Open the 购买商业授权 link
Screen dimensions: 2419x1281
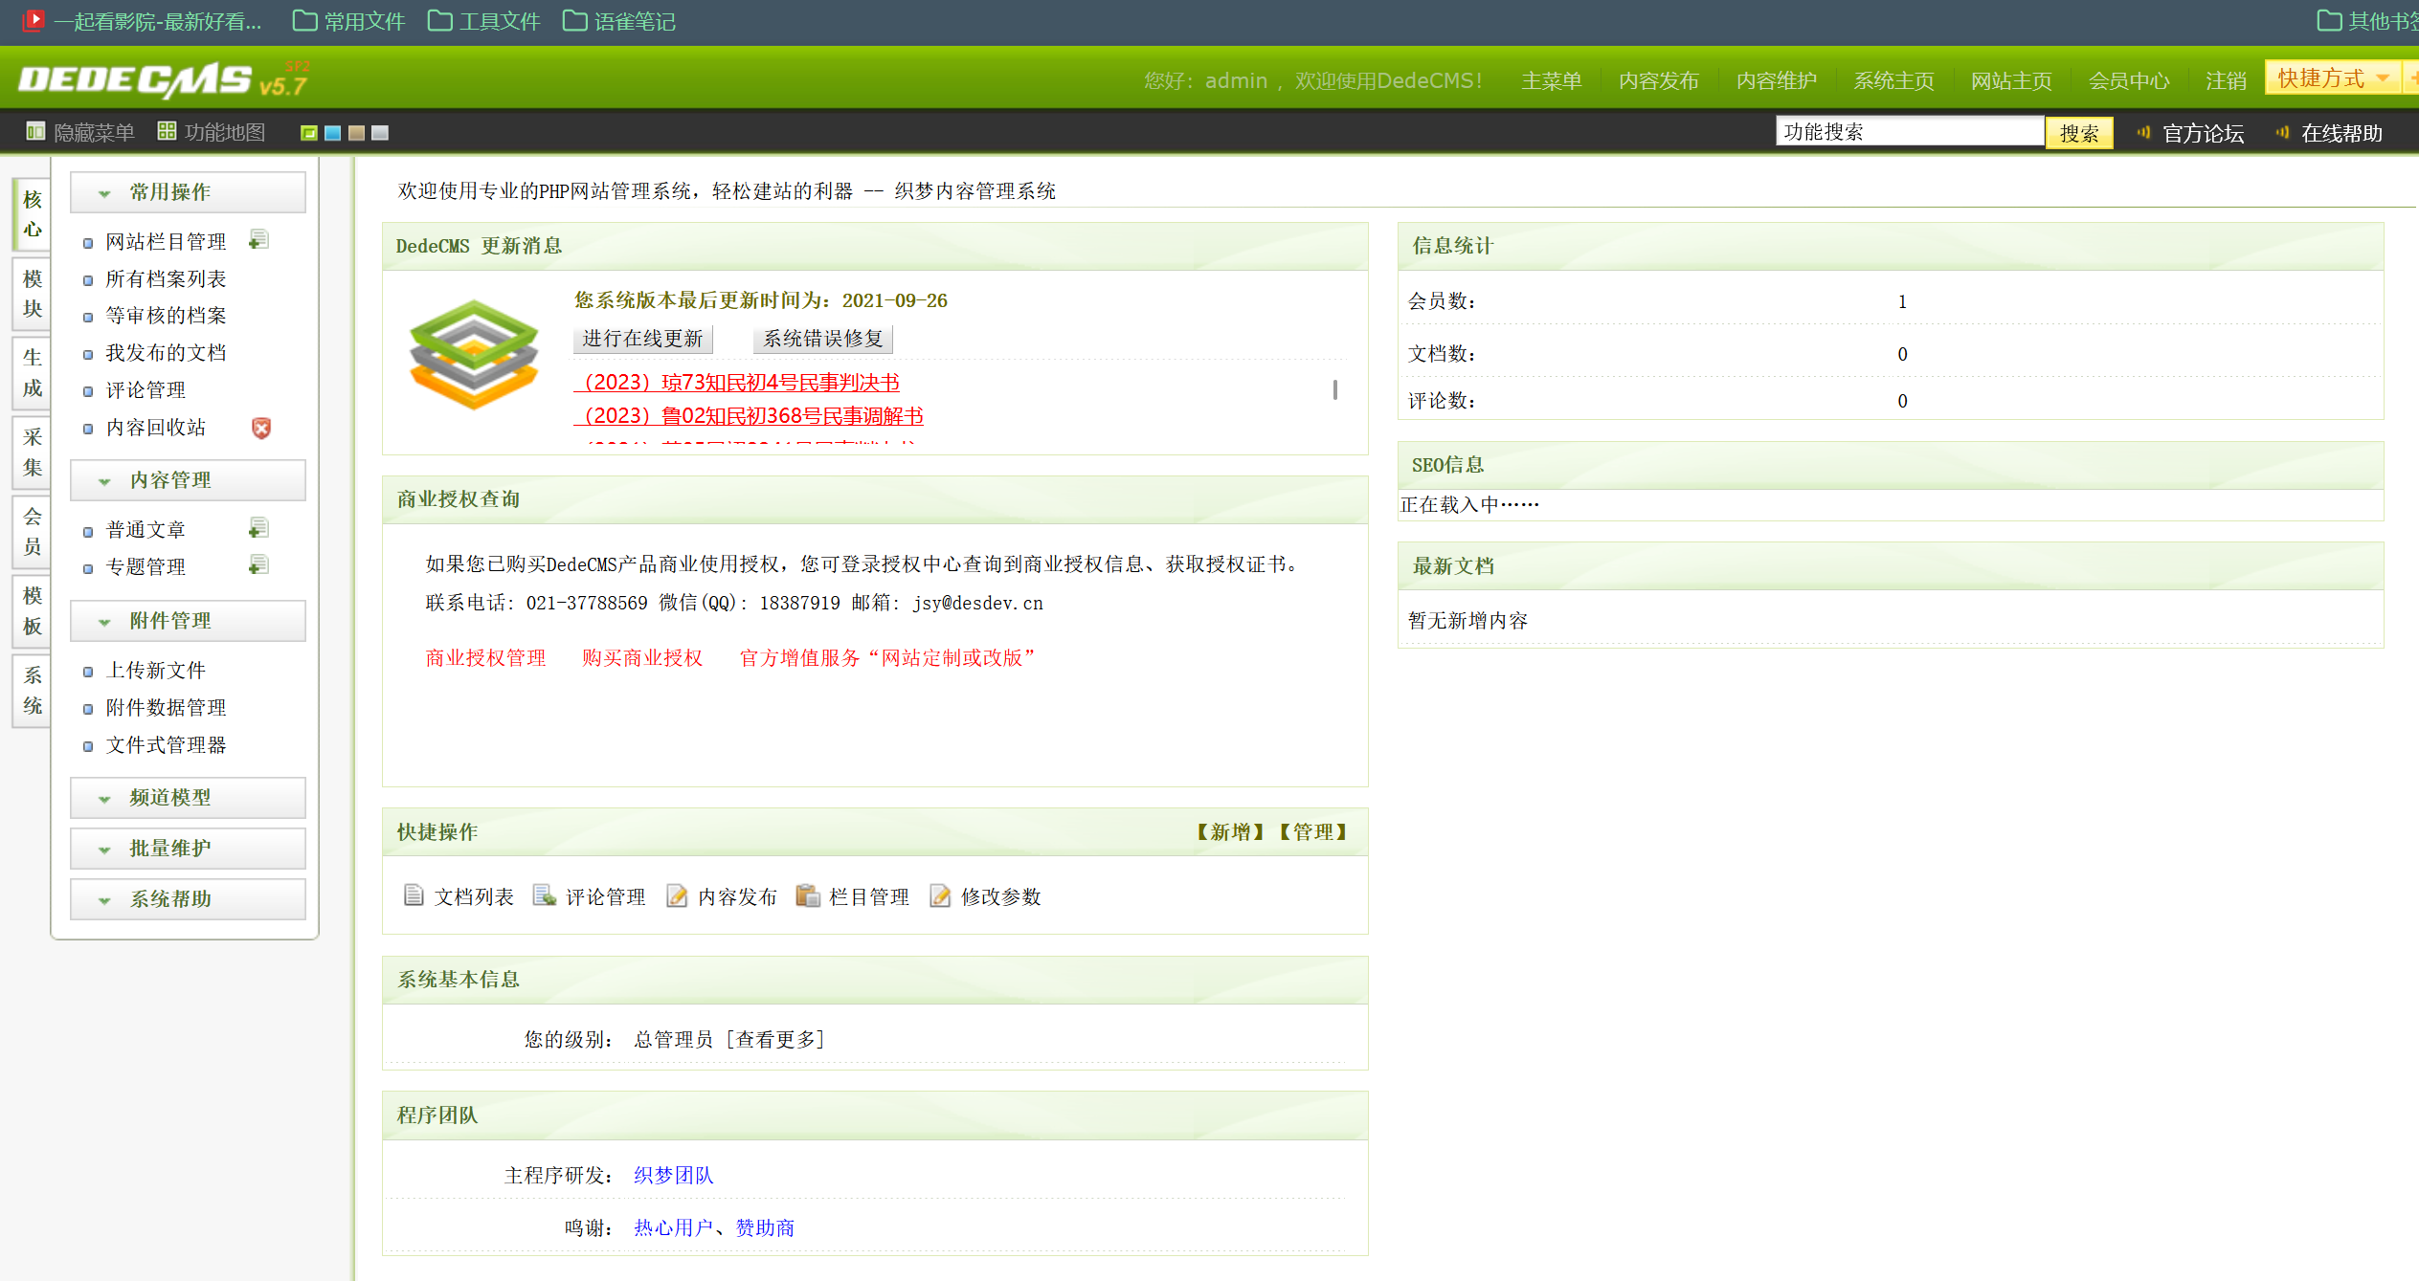tap(642, 658)
